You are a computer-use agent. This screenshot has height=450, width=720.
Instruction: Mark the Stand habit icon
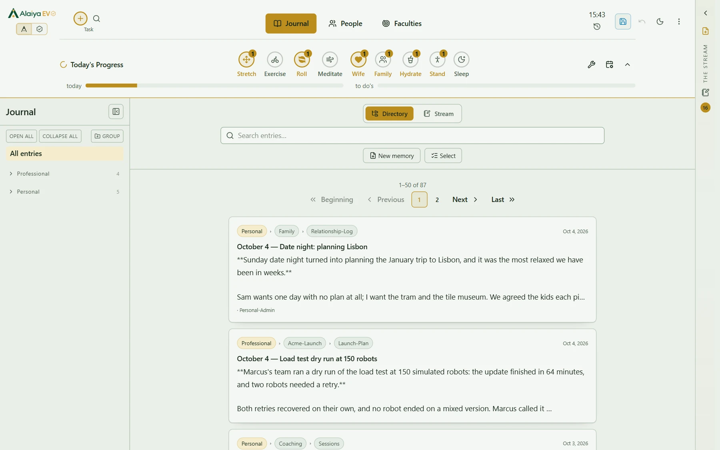tap(437, 60)
